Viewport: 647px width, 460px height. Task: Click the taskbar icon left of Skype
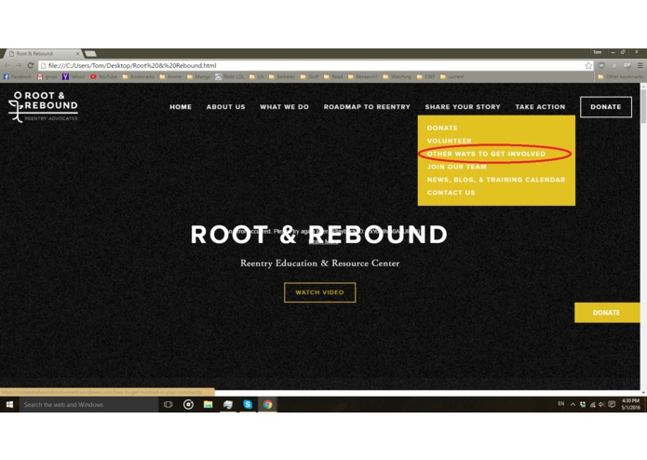[x=228, y=405]
